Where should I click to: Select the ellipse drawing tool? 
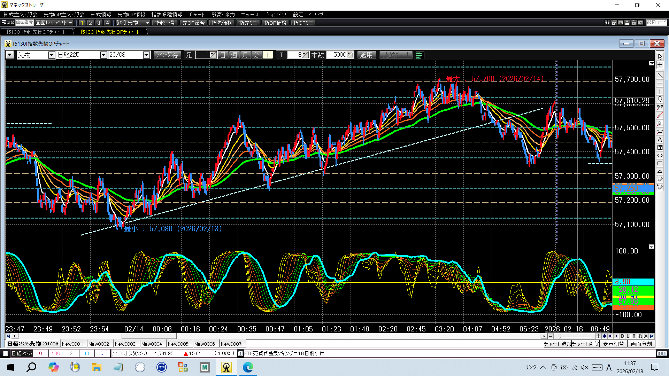coord(660,155)
